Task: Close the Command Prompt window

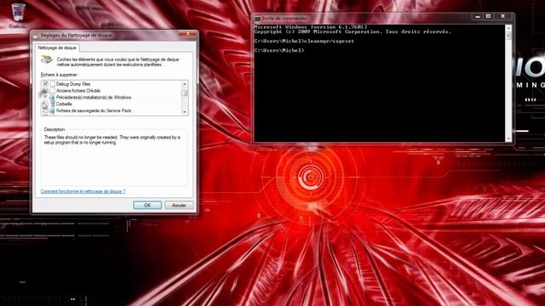Action: pos(503,16)
